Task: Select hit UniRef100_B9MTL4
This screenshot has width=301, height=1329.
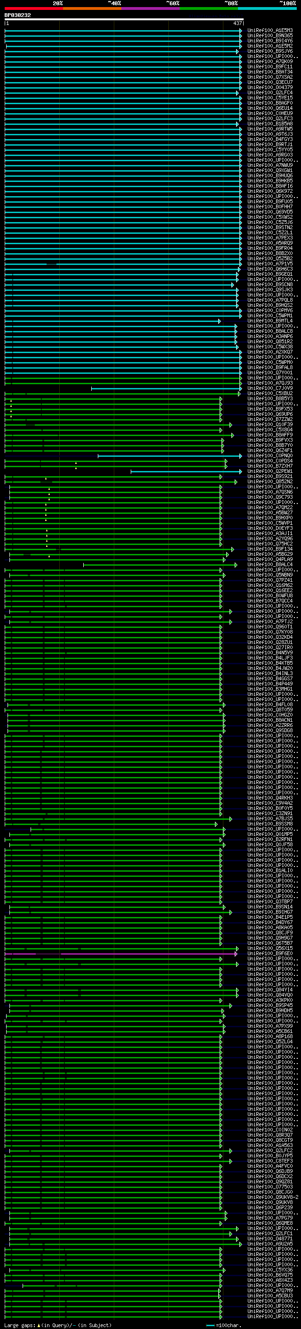Action: point(270,321)
